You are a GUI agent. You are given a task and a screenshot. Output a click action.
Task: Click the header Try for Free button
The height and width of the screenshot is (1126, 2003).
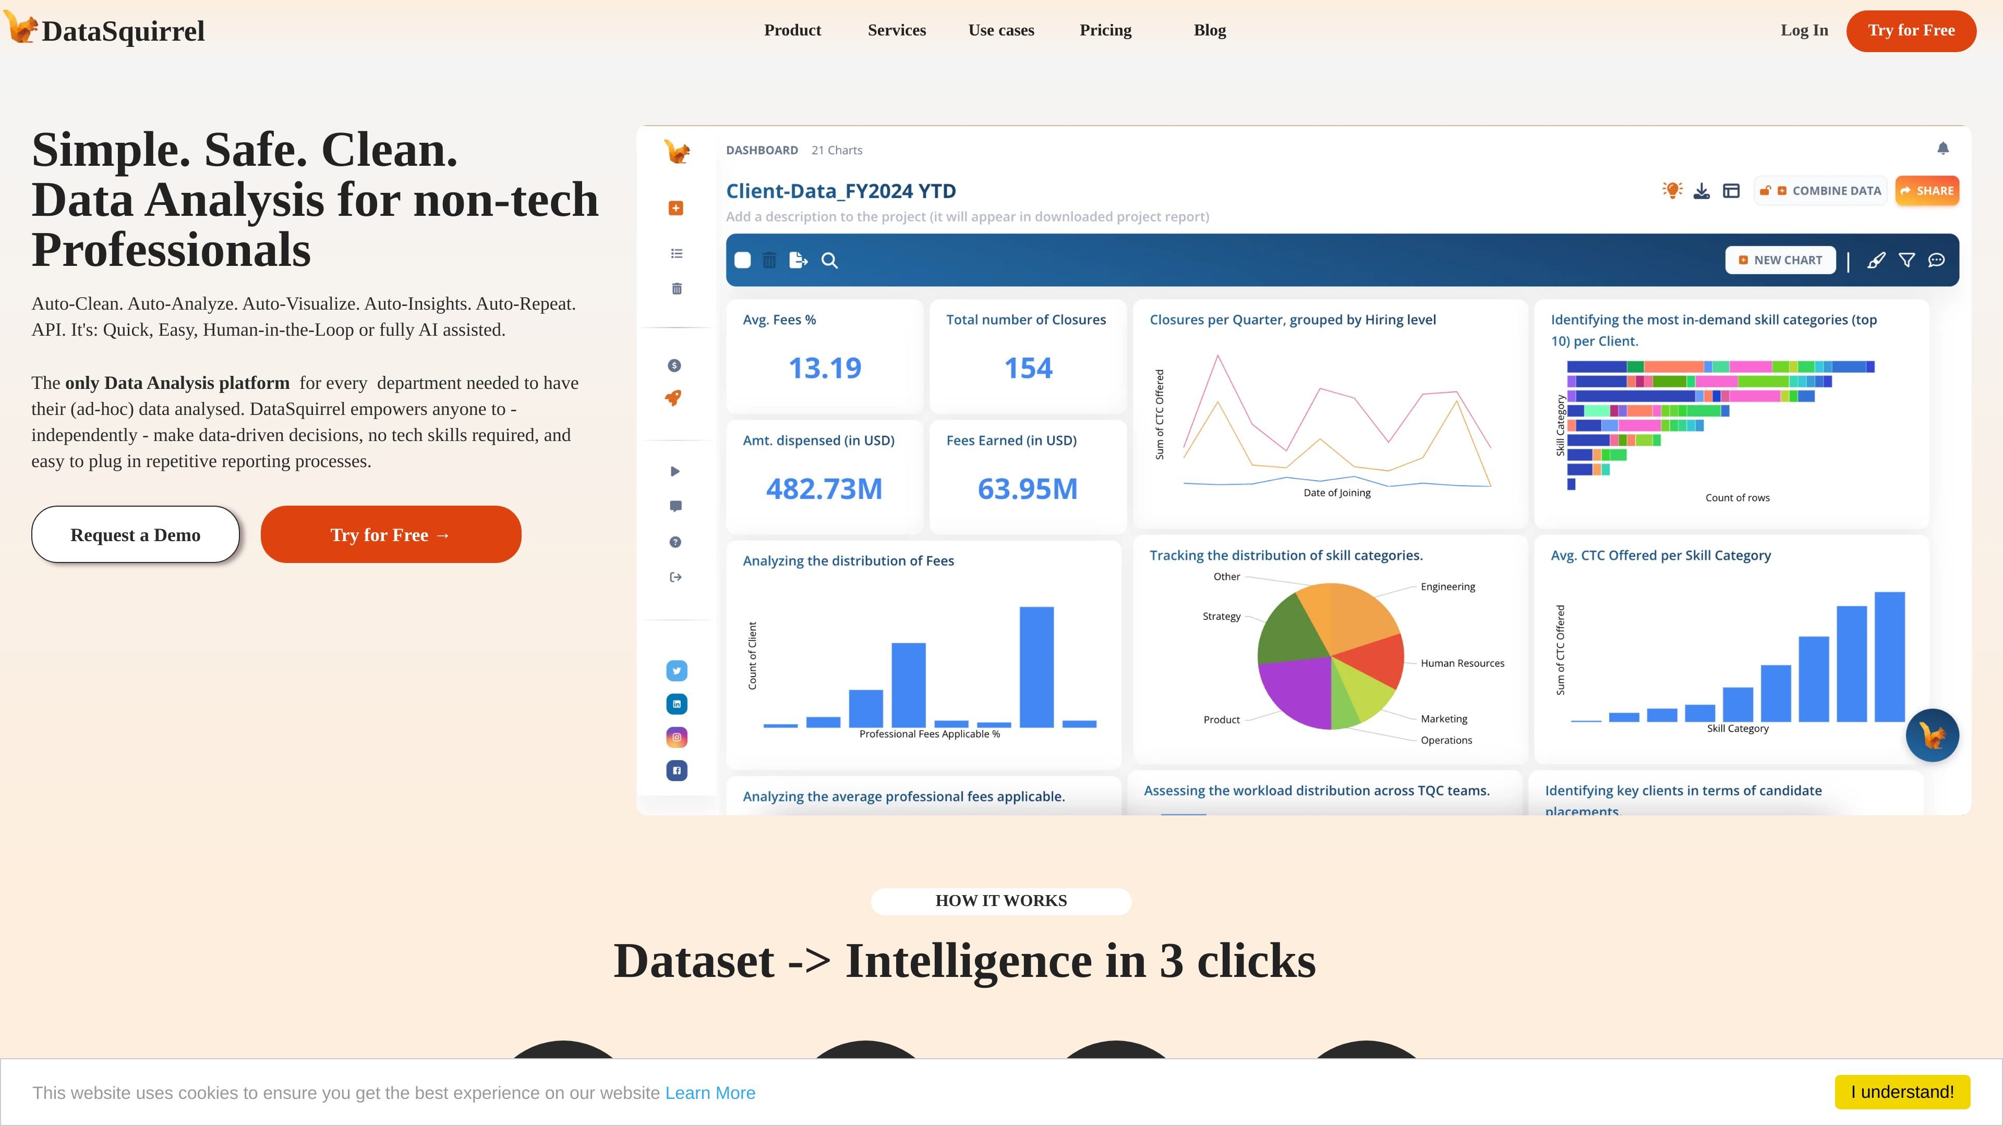(1911, 31)
